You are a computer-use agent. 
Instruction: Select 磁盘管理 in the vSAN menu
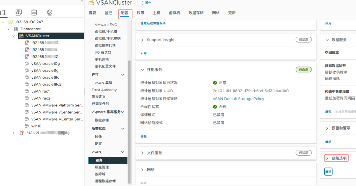pos(102,167)
